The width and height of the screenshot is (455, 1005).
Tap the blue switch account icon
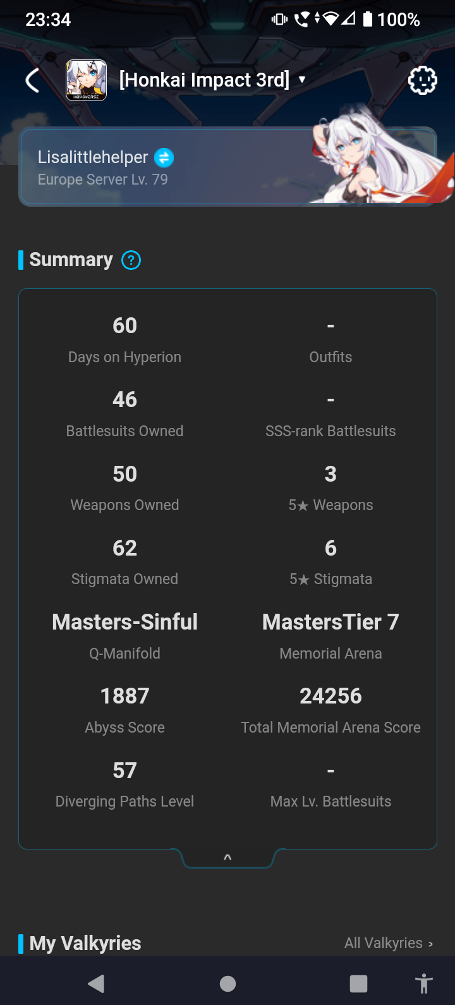tap(164, 157)
